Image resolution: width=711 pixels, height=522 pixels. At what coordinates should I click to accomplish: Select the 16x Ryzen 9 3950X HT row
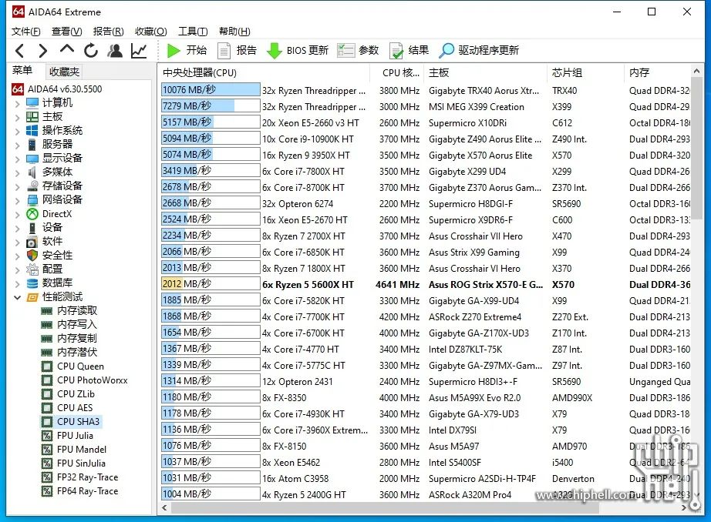point(426,156)
